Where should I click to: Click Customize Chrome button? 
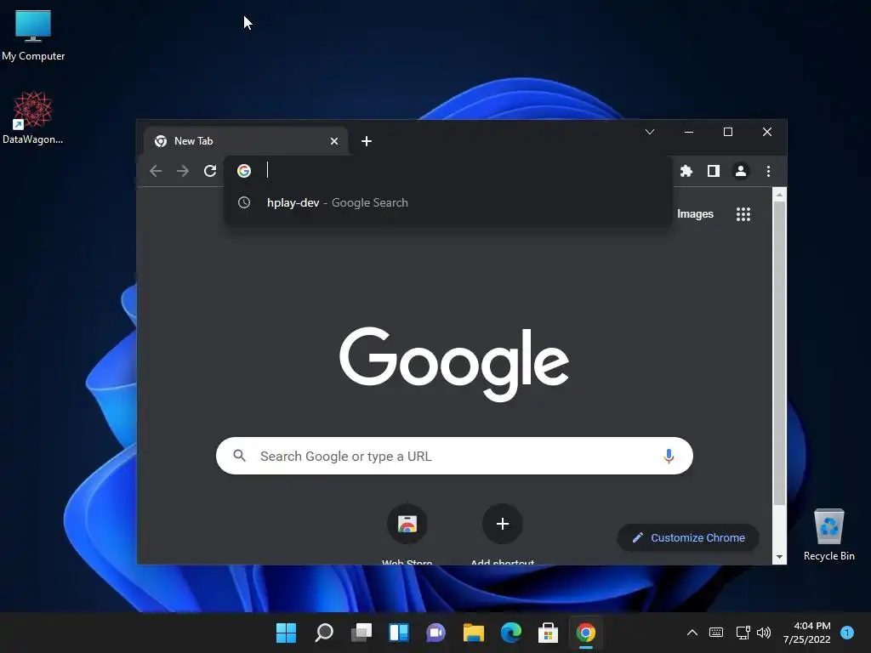687,537
